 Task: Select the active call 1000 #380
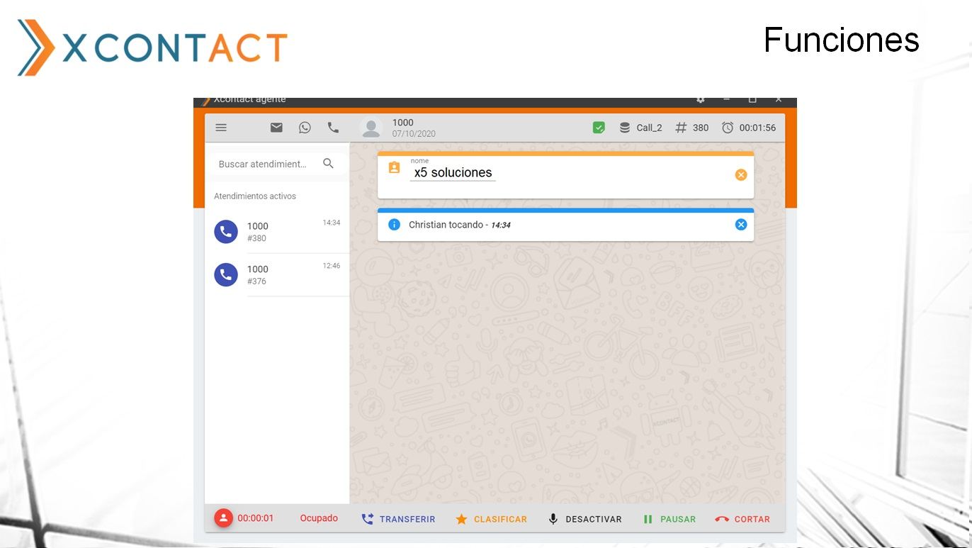[x=277, y=232]
